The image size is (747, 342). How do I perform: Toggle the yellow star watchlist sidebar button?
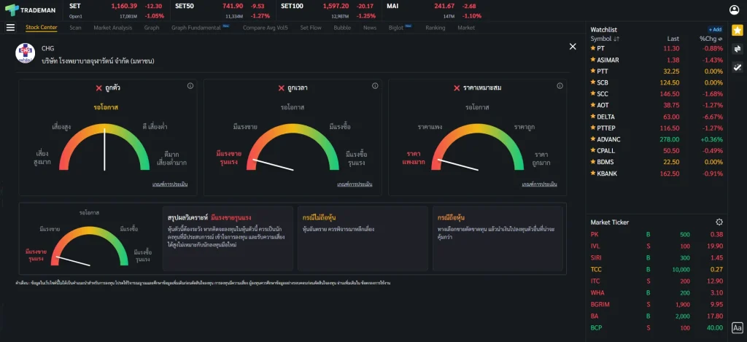point(737,30)
